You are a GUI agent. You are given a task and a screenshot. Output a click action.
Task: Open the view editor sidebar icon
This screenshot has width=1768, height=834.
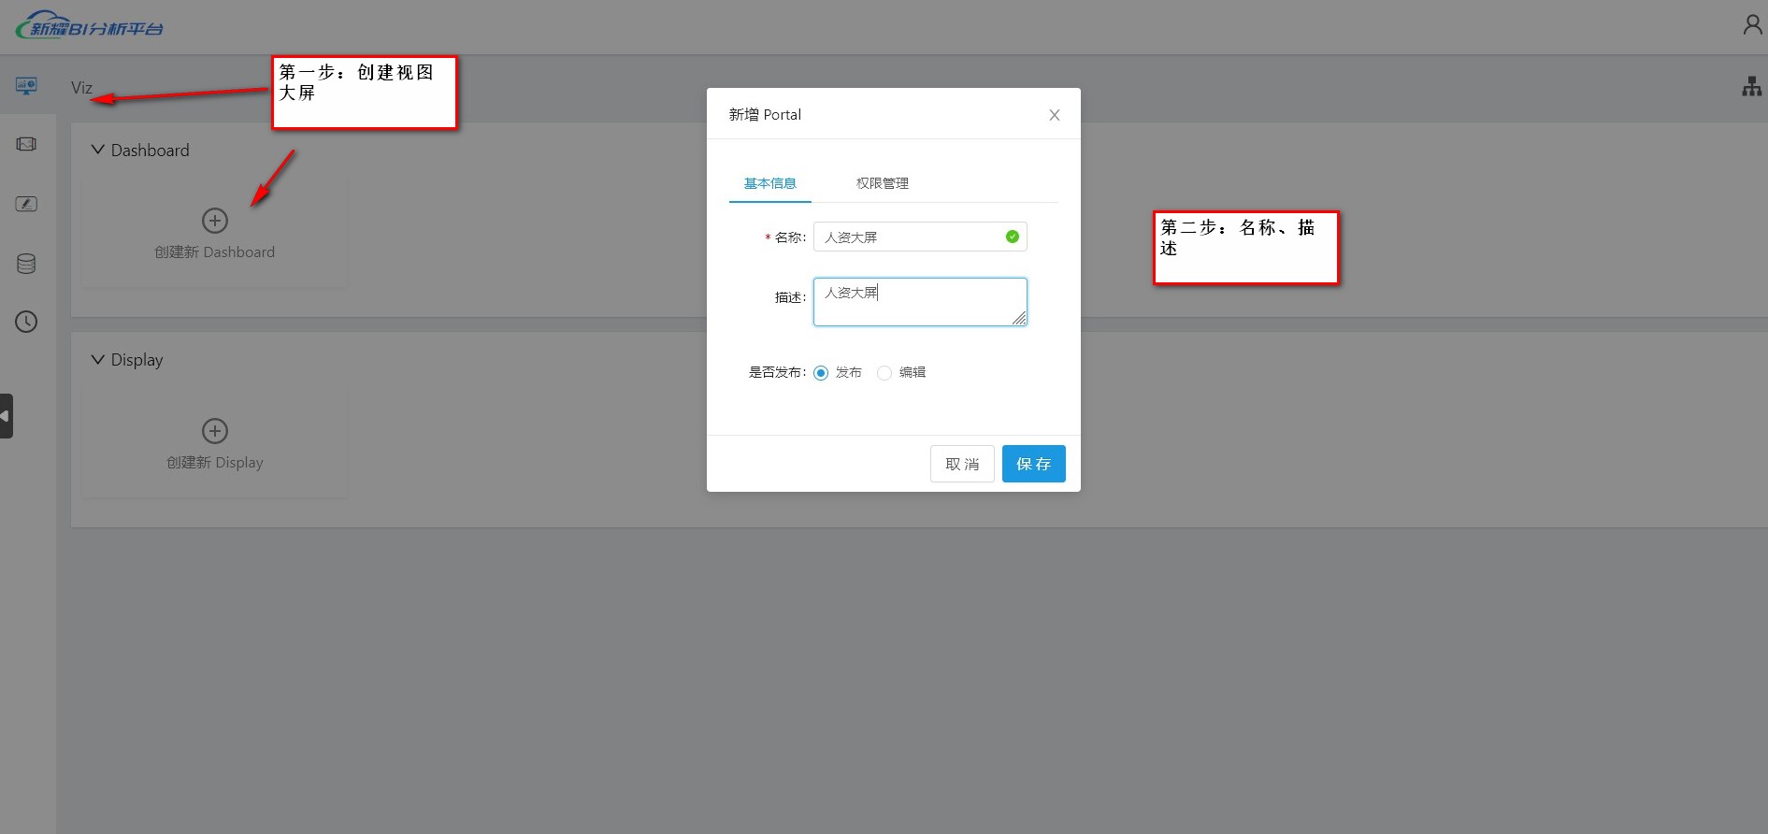click(x=26, y=204)
